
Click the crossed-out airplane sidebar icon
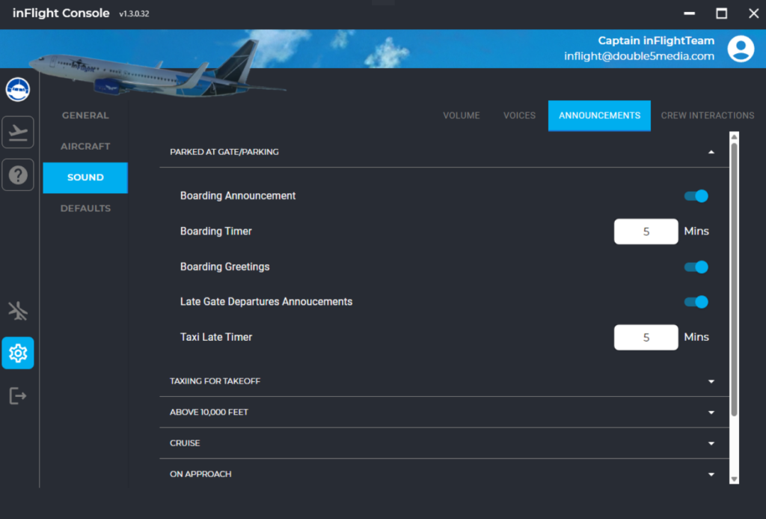(x=18, y=311)
